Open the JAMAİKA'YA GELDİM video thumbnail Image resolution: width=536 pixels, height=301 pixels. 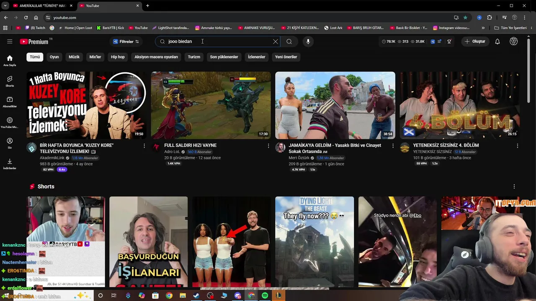335,105
